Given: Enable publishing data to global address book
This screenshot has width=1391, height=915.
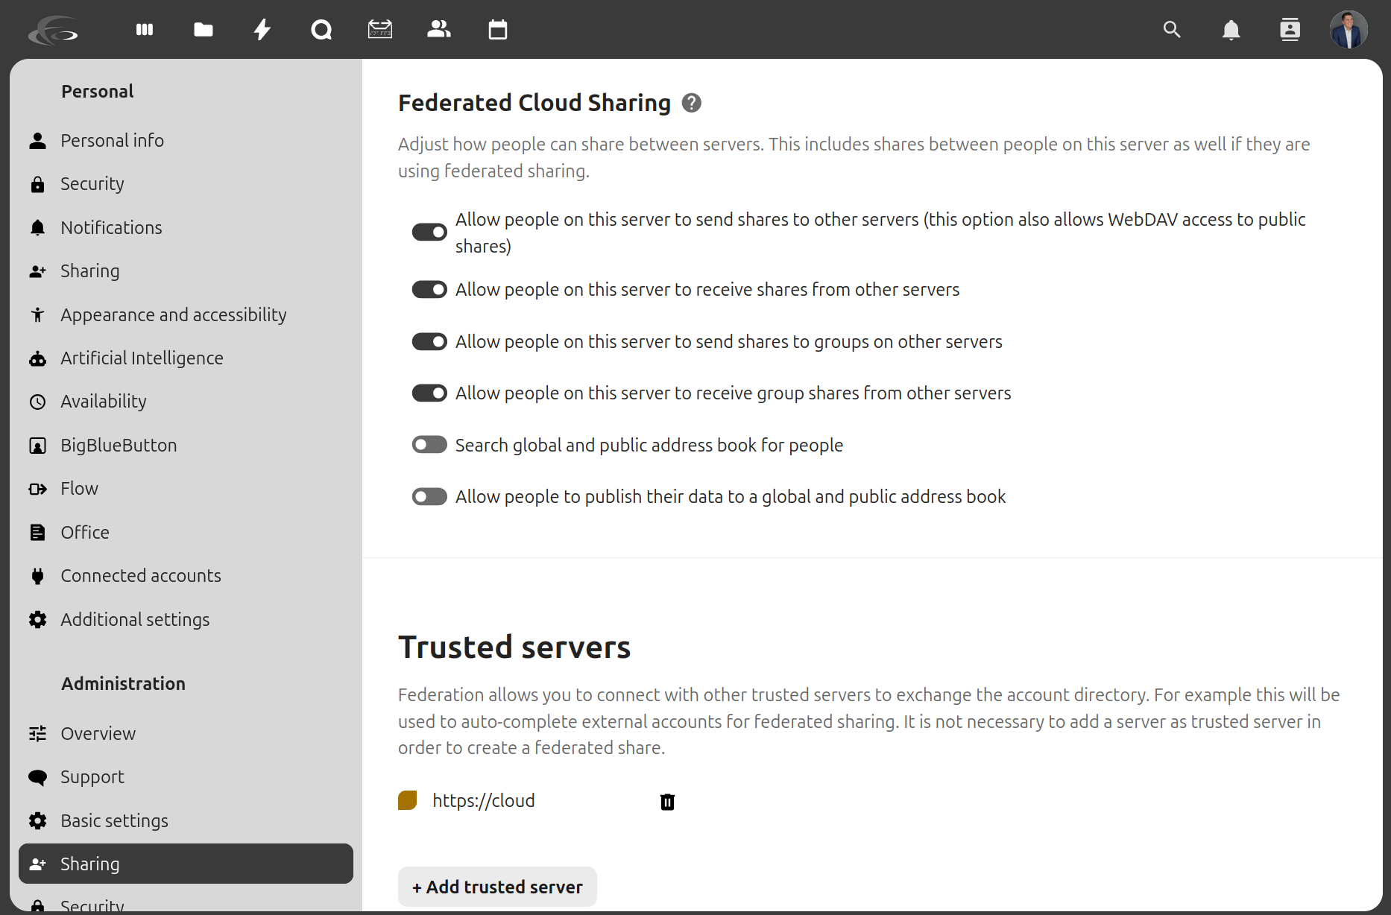Looking at the screenshot, I should coord(429,497).
